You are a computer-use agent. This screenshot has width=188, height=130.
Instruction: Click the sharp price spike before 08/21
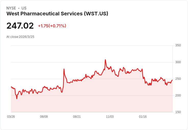tap(64, 69)
